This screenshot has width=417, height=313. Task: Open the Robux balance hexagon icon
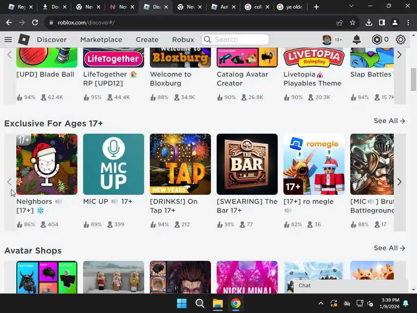[377, 40]
